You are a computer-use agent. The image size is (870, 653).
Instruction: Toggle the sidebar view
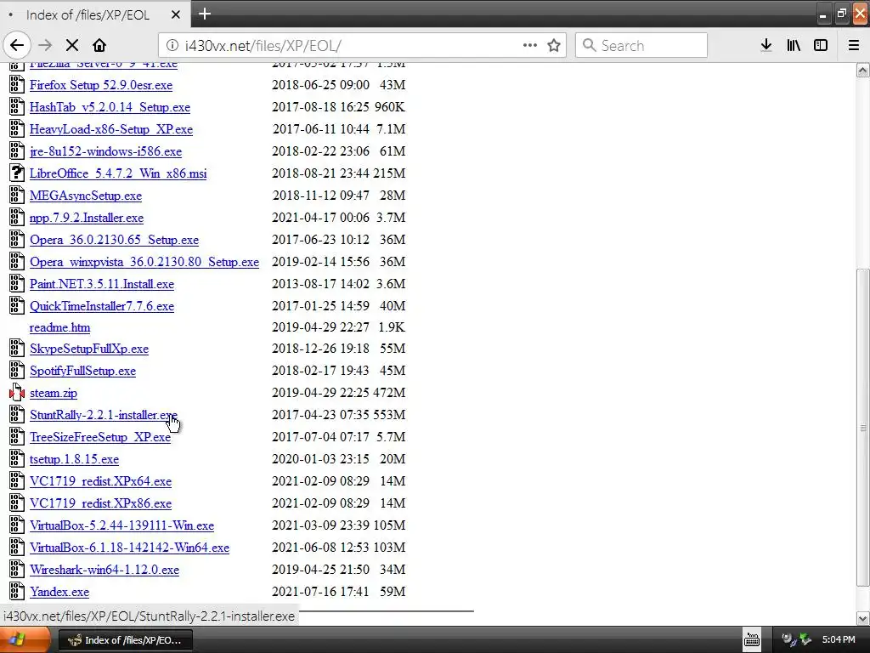(821, 46)
